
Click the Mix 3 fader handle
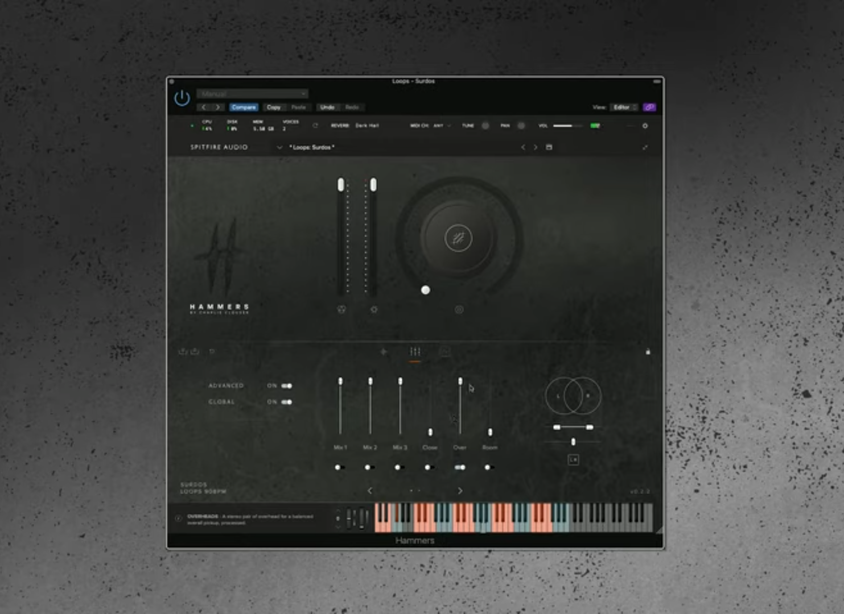click(400, 381)
